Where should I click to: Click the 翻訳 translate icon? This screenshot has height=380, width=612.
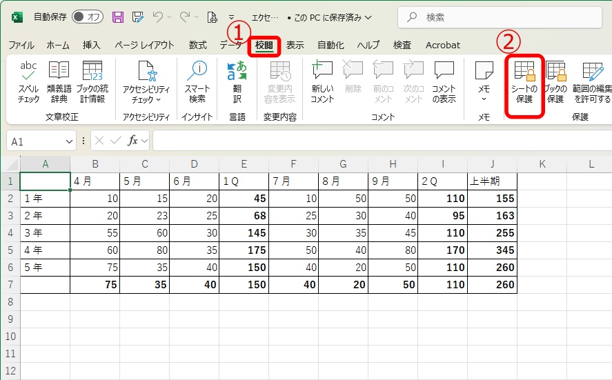237,81
